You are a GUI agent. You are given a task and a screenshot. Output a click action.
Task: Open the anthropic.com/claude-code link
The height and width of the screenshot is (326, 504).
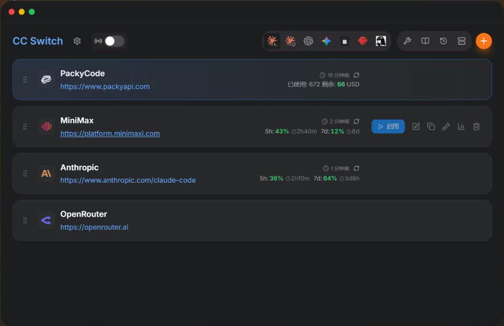tap(128, 180)
